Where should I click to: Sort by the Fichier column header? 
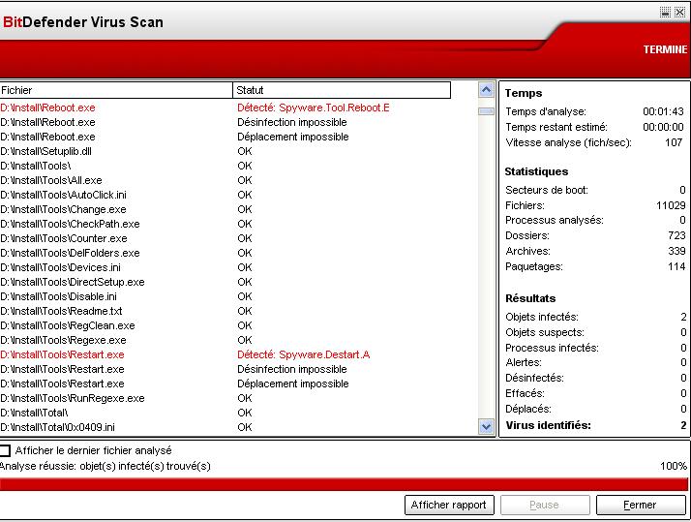[116, 90]
